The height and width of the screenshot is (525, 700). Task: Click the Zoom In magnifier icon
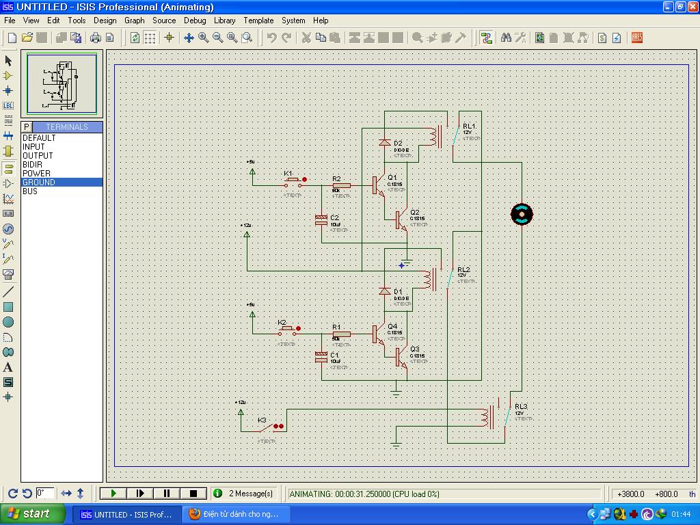(204, 38)
